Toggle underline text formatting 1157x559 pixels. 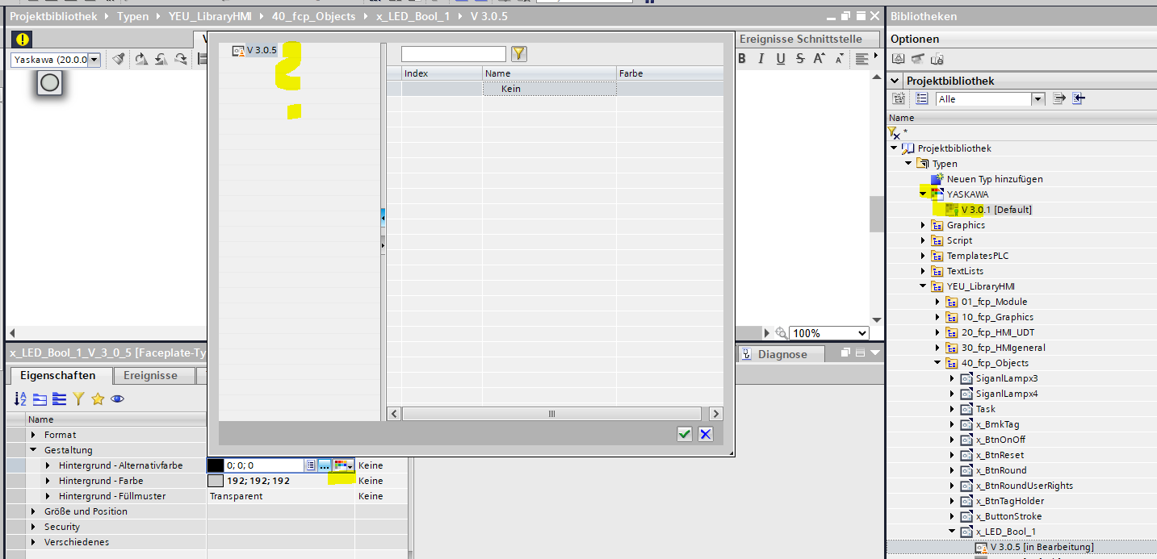(781, 58)
